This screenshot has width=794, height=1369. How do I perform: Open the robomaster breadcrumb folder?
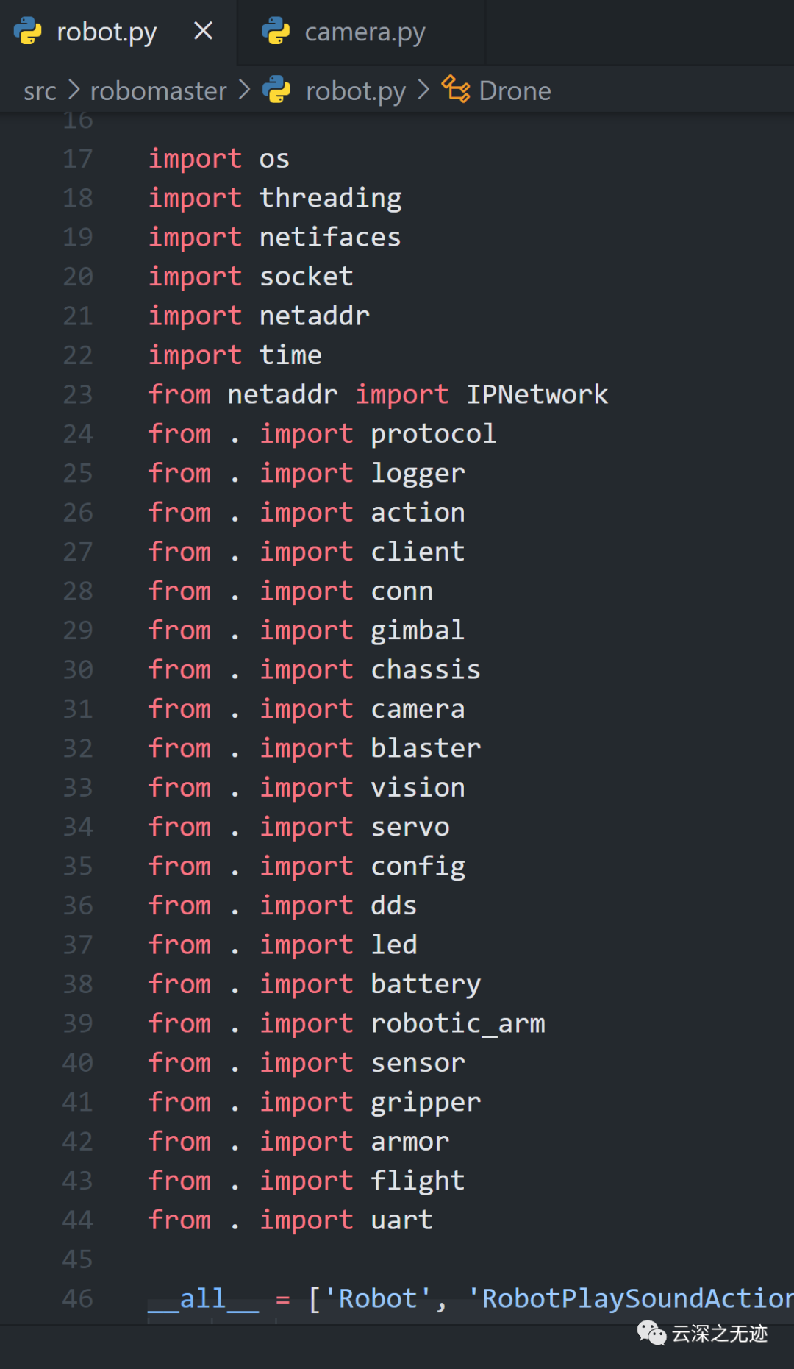[158, 91]
